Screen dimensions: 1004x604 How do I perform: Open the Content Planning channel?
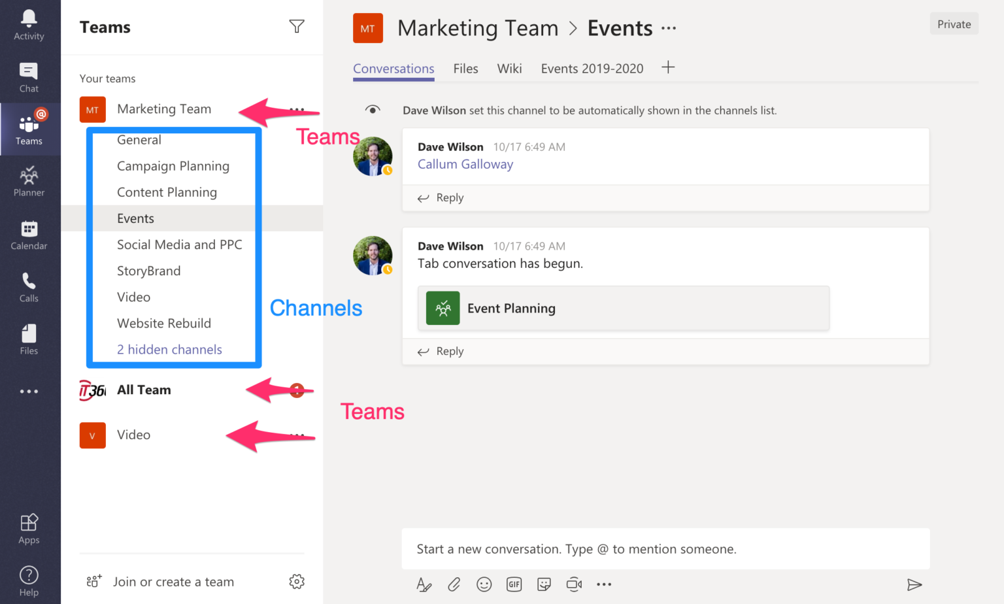[x=167, y=192]
